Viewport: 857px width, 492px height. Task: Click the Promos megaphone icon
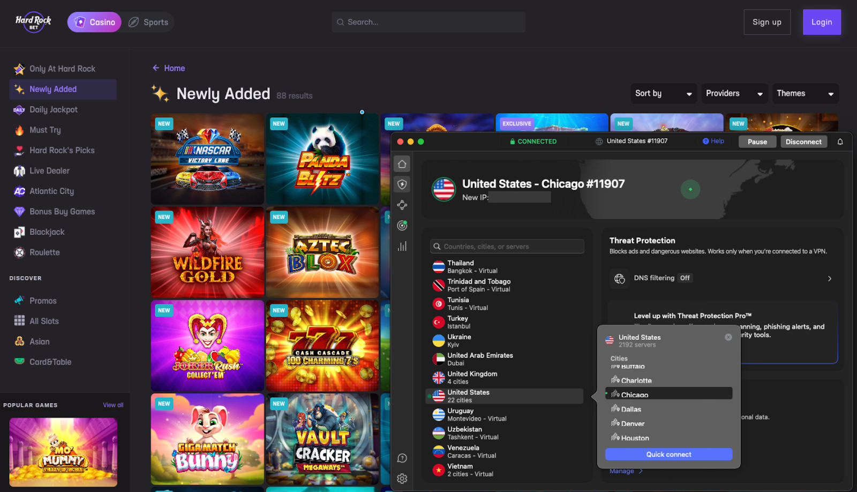click(19, 301)
